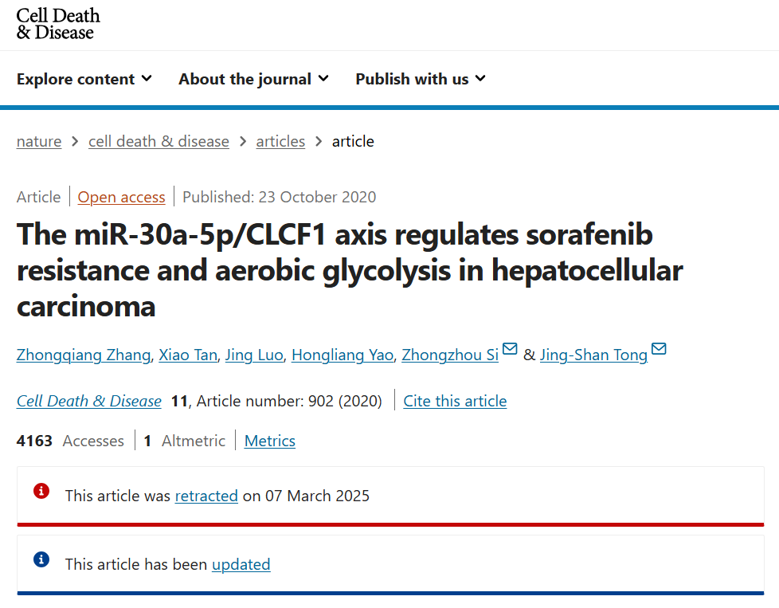Click the blue update info icon
The height and width of the screenshot is (608, 779).
click(41, 559)
